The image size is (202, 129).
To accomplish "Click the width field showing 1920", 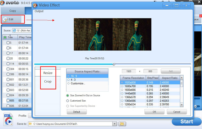I will pos(129,71).
